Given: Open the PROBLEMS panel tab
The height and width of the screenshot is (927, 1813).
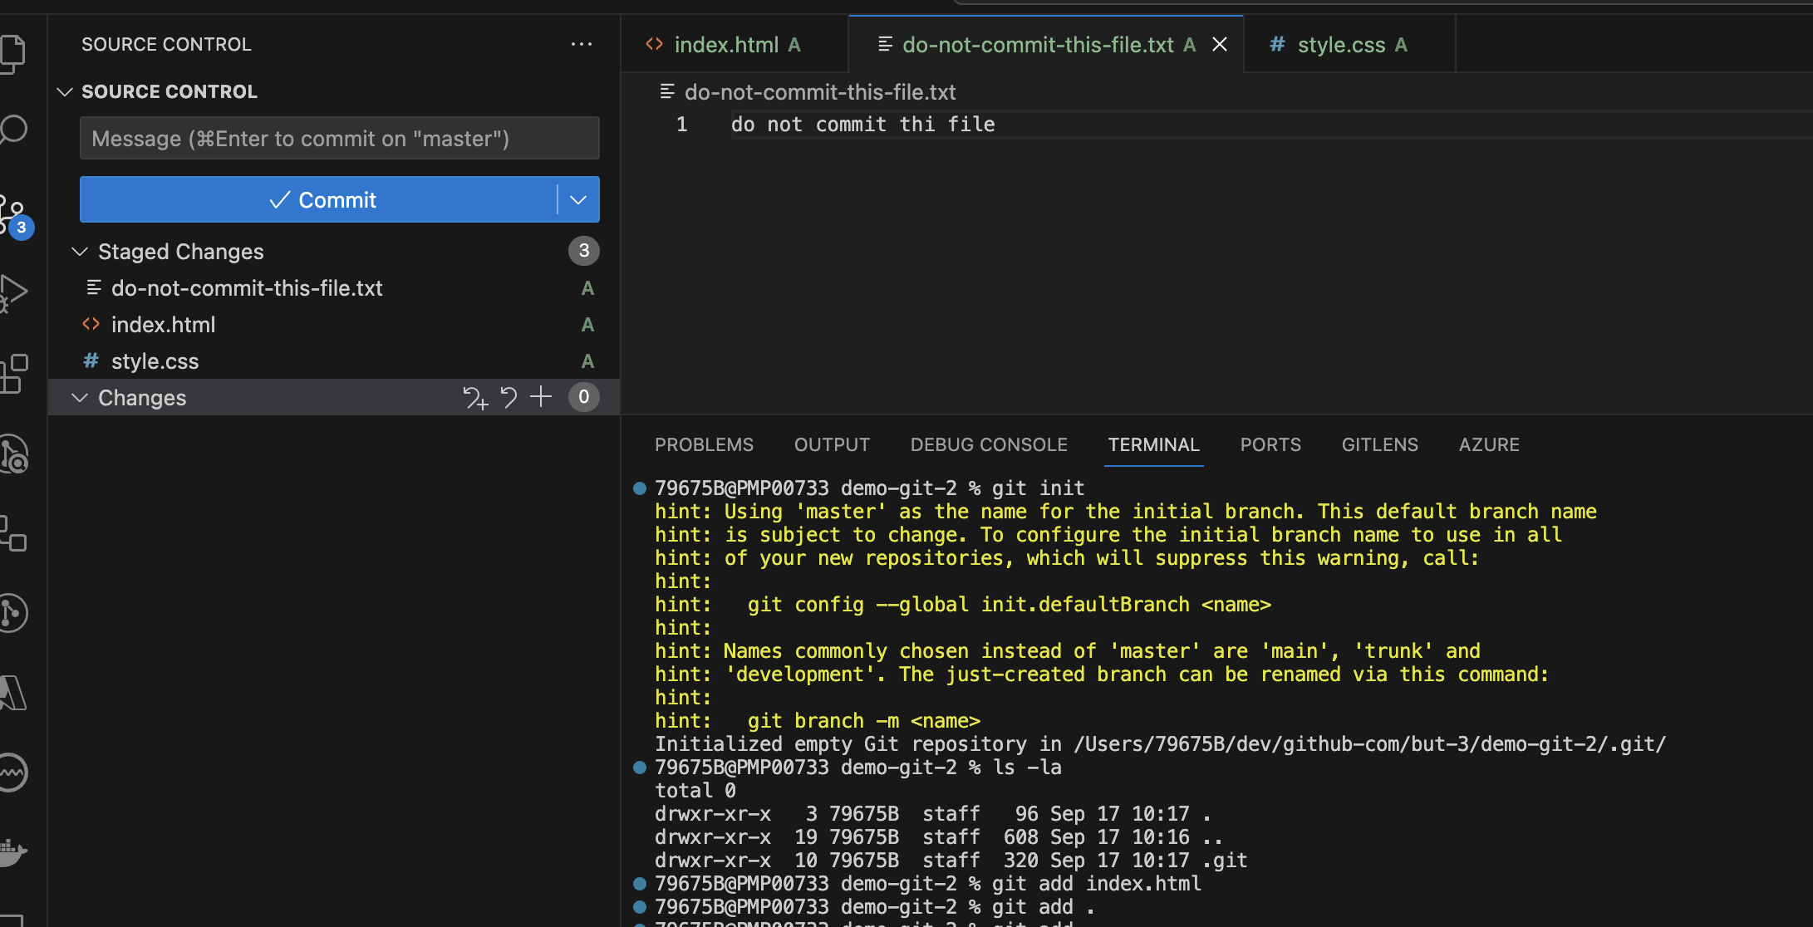Looking at the screenshot, I should tap(704, 444).
